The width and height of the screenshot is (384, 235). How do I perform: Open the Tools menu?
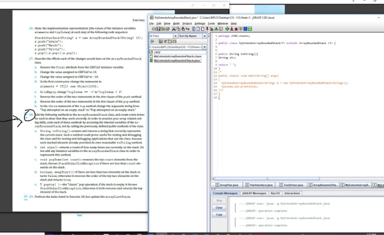(211, 24)
